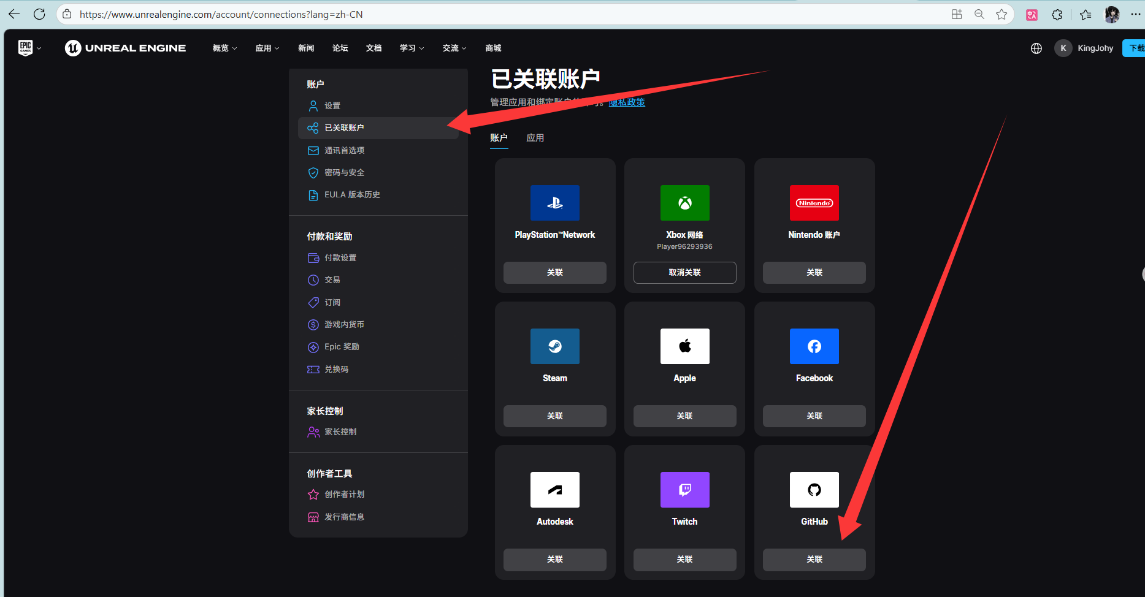Click the Twitch logo tile
The height and width of the screenshot is (597, 1145).
(685, 490)
